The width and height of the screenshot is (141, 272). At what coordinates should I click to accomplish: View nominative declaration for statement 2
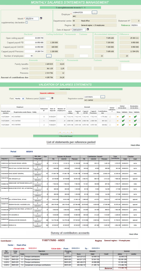(x=130, y=125)
